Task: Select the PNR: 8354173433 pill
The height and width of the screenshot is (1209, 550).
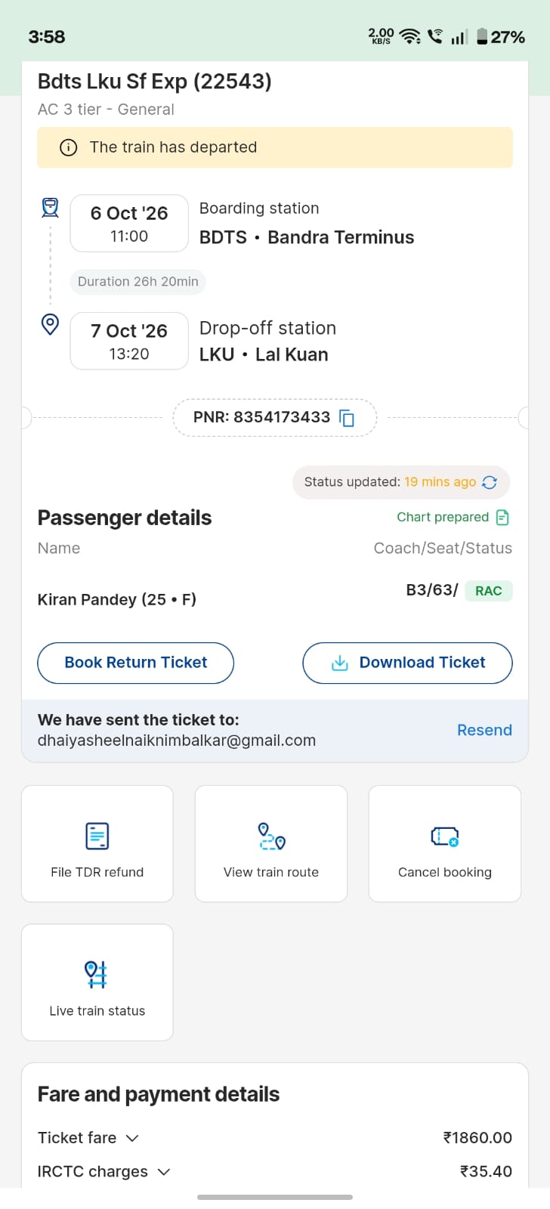Action: click(x=275, y=418)
